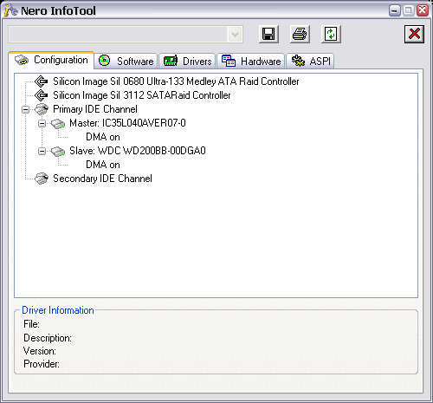
Task: Collapse the Primary IDE Channel node
Action: [25, 109]
